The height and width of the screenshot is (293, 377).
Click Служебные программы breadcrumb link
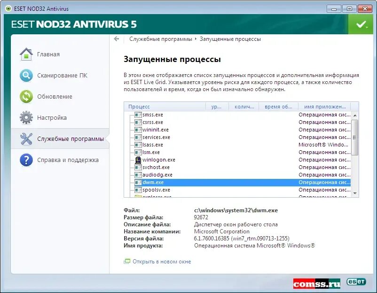coord(161,39)
